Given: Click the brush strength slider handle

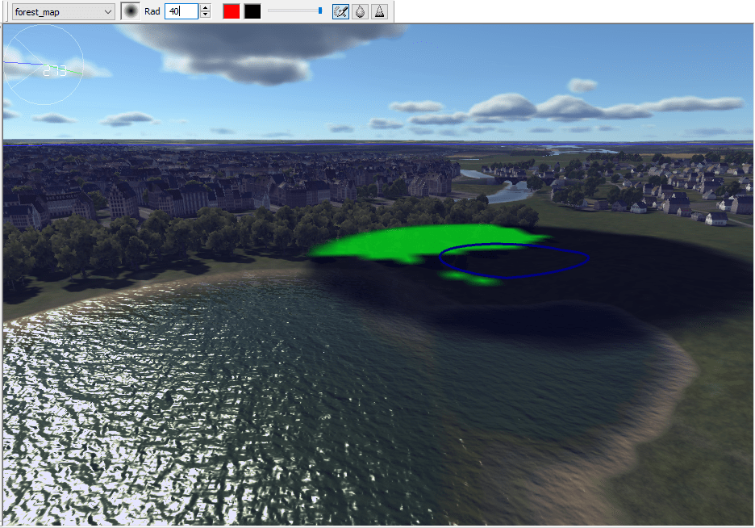Looking at the screenshot, I should click(x=320, y=11).
